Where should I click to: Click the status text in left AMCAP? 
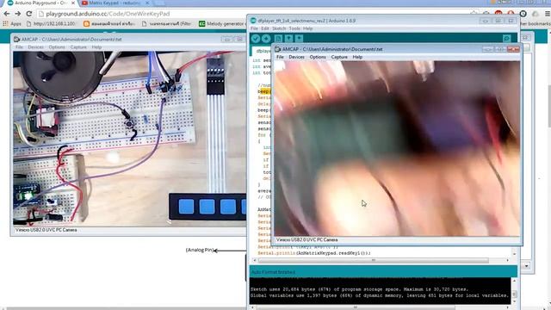point(46,230)
